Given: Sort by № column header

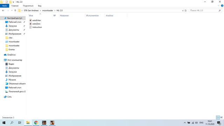Looking at the screenshot, I should (x=55, y=15).
